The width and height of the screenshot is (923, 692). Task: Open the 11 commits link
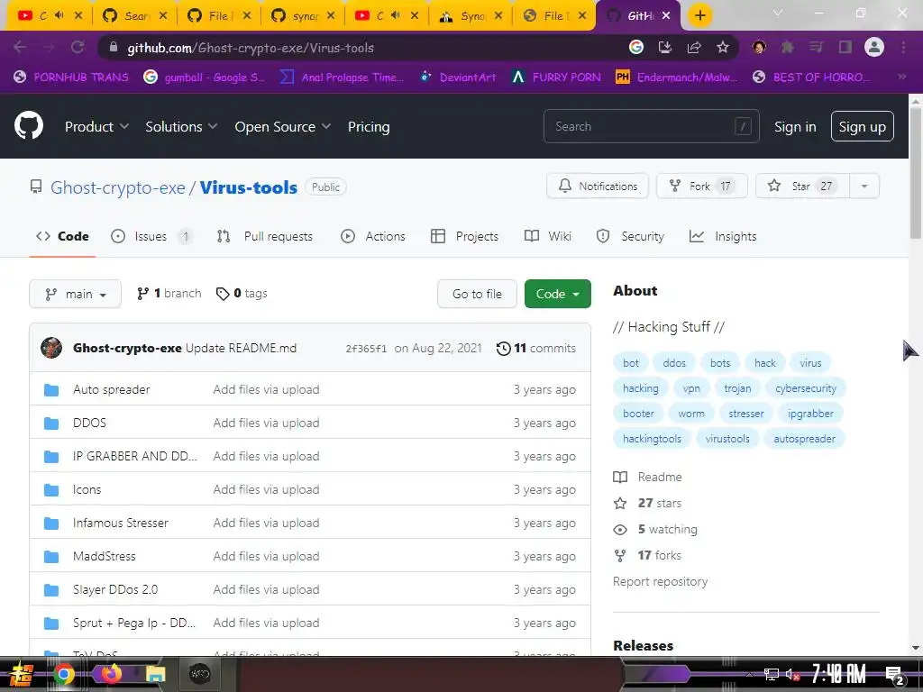coord(535,348)
